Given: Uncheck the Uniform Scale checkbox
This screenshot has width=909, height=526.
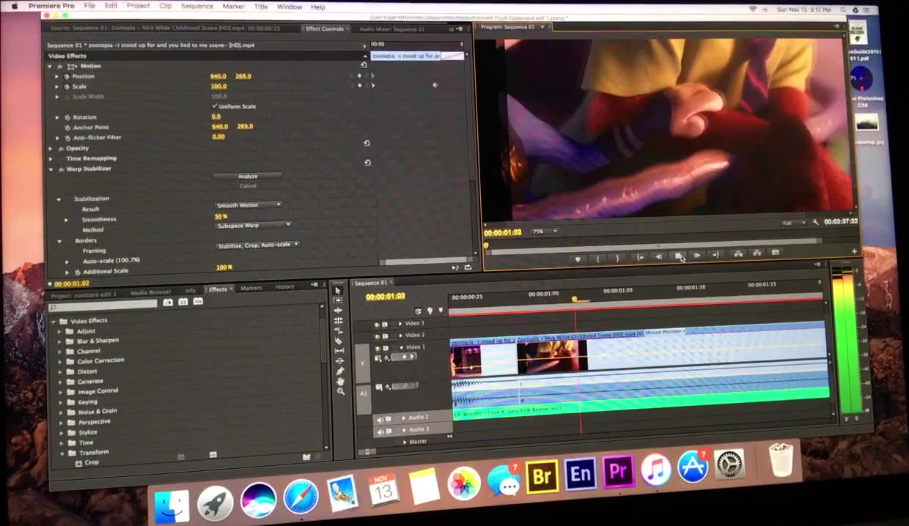Looking at the screenshot, I should pos(215,106).
